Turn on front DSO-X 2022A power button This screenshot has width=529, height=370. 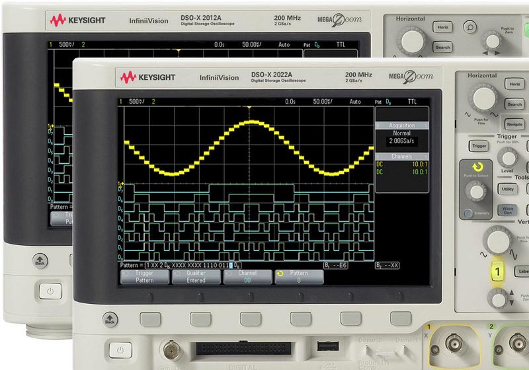click(120, 350)
